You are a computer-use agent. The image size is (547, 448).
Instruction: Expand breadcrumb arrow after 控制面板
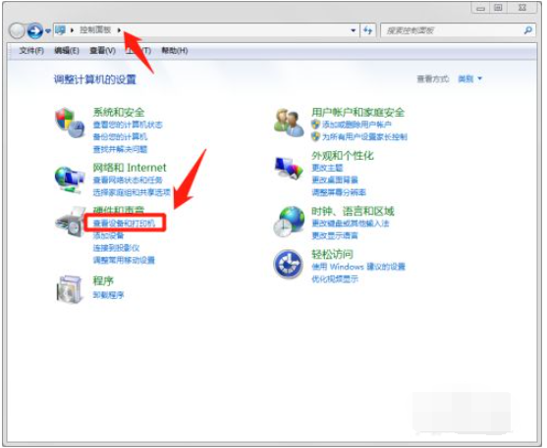click(119, 30)
